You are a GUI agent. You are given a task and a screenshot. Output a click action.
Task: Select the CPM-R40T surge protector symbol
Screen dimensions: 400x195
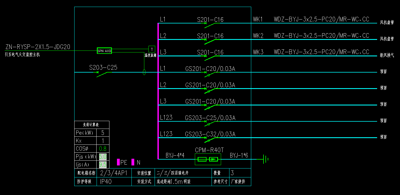click(208, 159)
